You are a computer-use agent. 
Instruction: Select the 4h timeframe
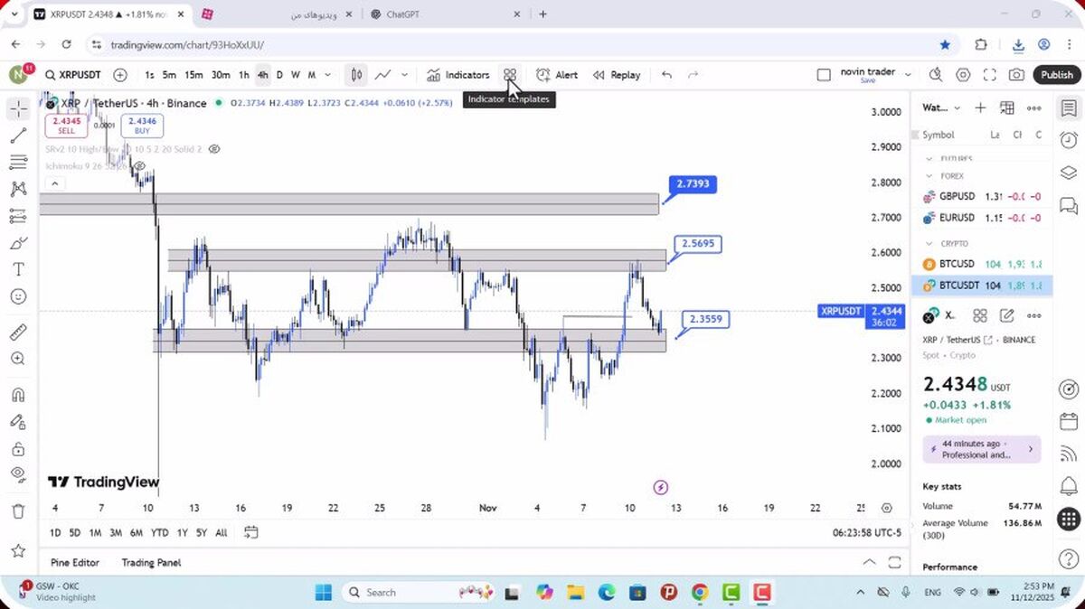[x=262, y=75]
